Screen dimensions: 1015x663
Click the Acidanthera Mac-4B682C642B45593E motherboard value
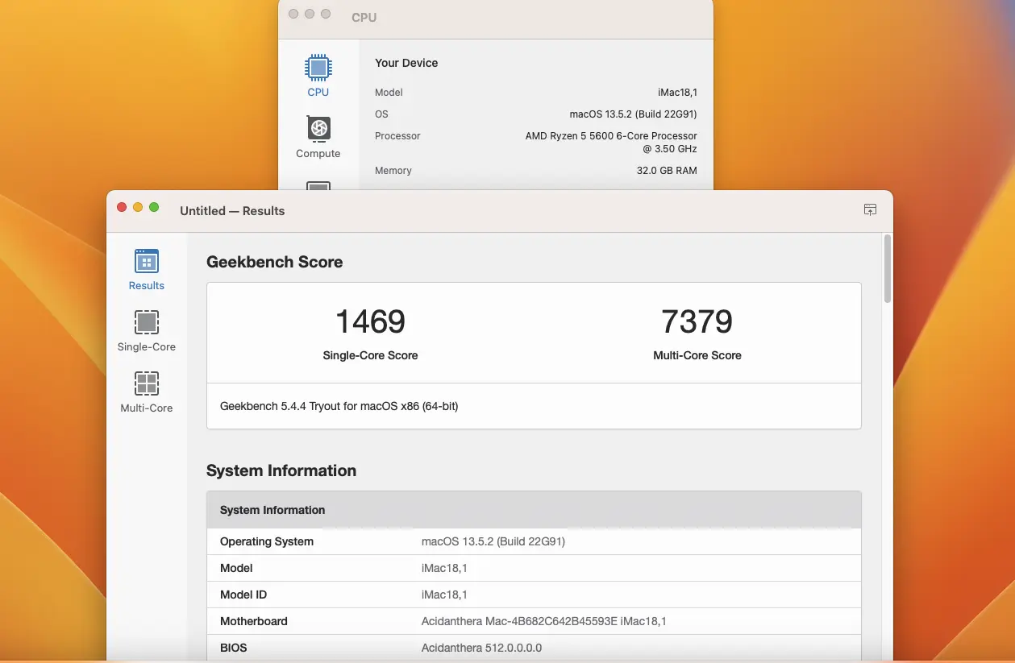coord(544,621)
